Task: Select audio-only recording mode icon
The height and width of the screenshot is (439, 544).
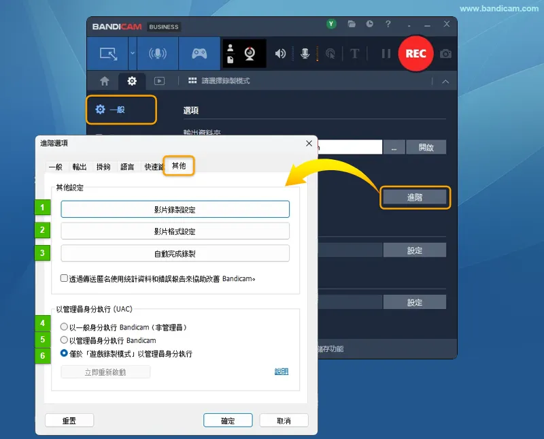Action: (158, 54)
